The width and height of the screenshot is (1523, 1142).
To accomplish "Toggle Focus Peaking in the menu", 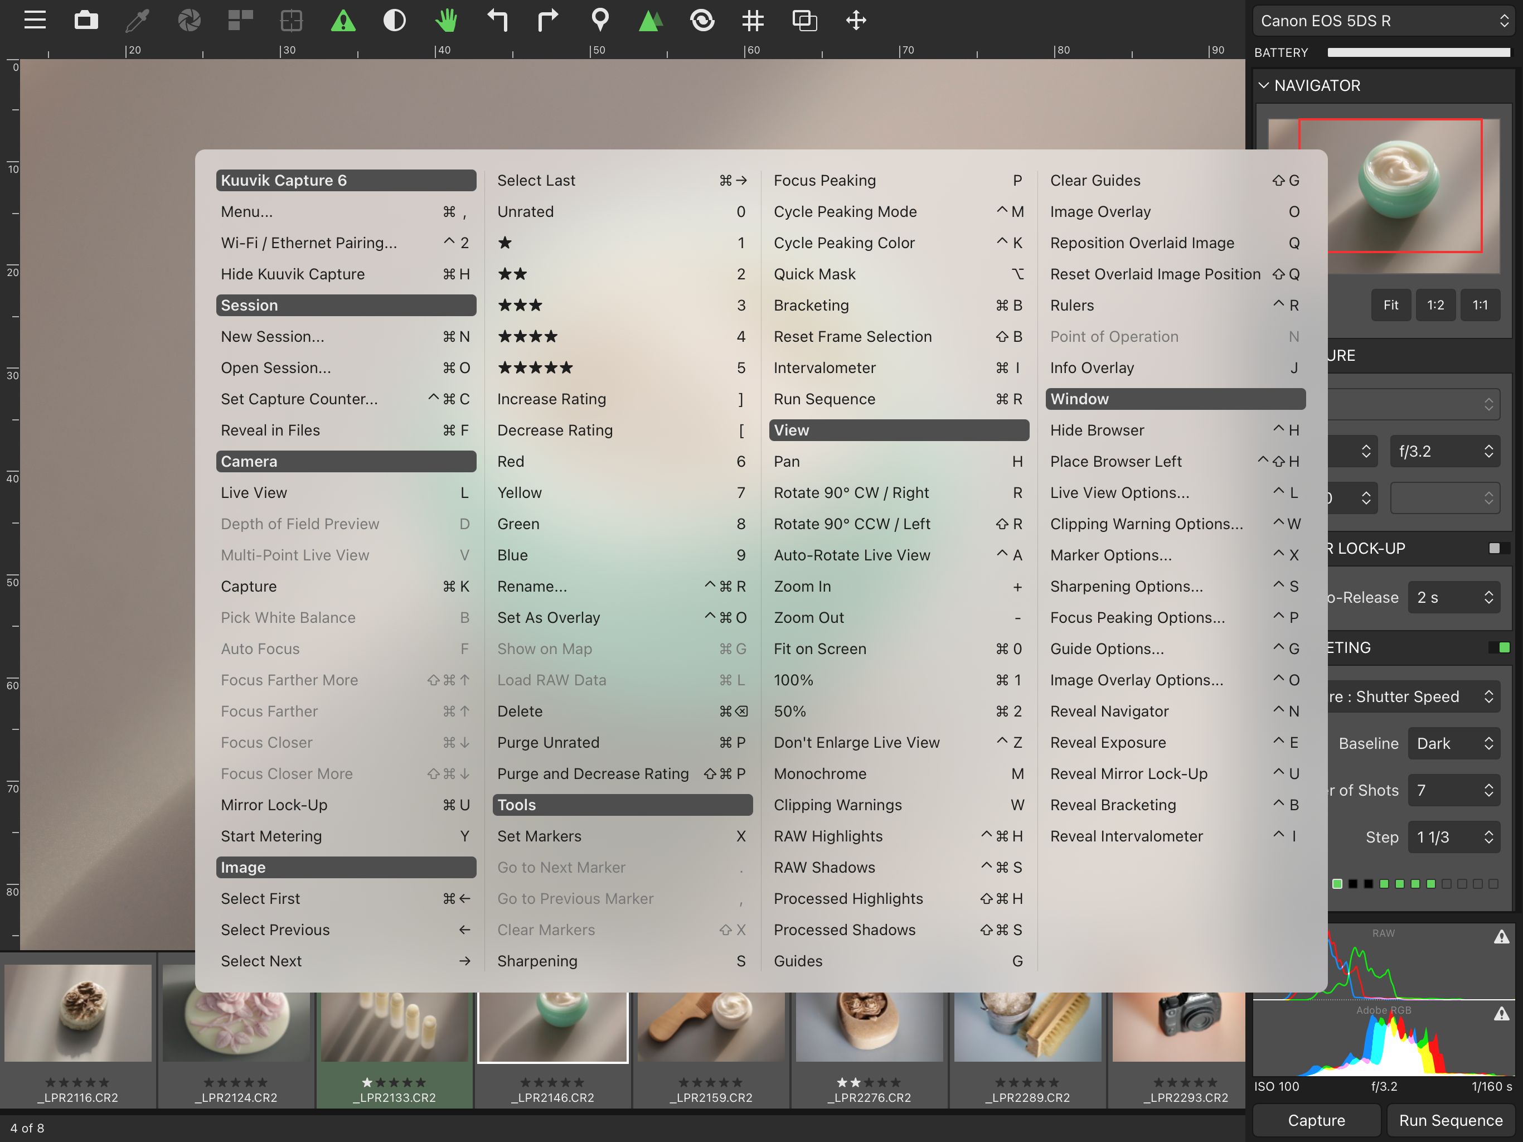I will [899, 181].
